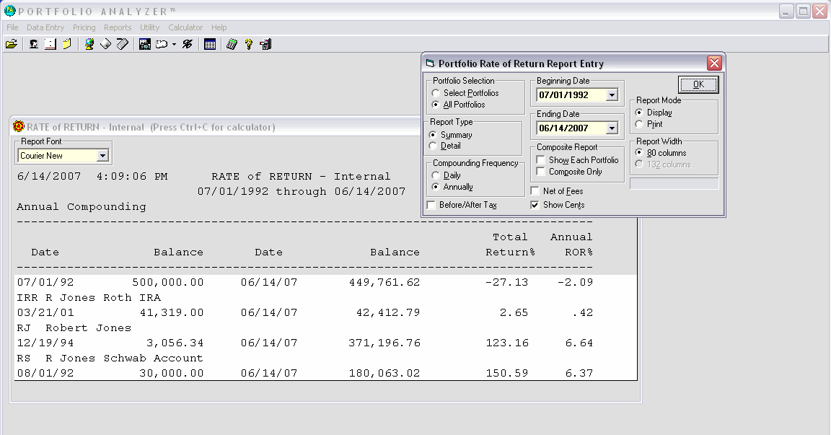Close the Rate of Return Report Entry dialog
This screenshot has width=831, height=435.
[x=714, y=63]
